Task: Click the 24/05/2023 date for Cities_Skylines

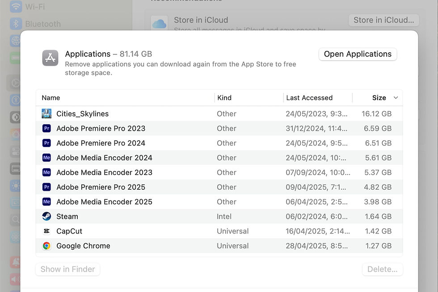Action: 316,113
